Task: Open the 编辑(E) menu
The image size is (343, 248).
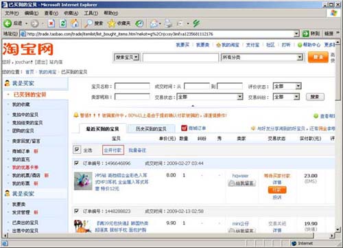Action: click(x=32, y=13)
